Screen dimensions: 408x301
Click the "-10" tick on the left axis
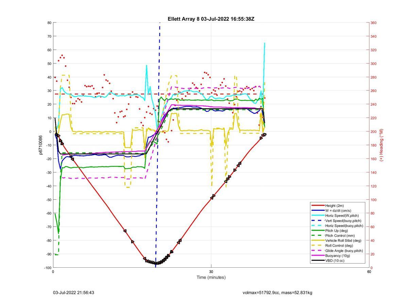click(x=49, y=145)
